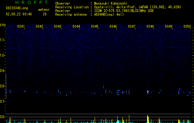This screenshot has width=194, height=123.
Task: Click the location text Ogata-vill. Akita-Pref. JAPAN
Action: click(121, 7)
